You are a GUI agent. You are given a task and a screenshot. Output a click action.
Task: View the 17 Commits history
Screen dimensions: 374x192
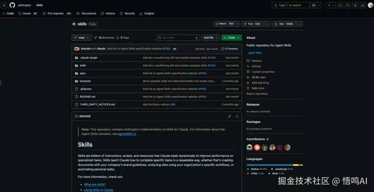pos(230,49)
